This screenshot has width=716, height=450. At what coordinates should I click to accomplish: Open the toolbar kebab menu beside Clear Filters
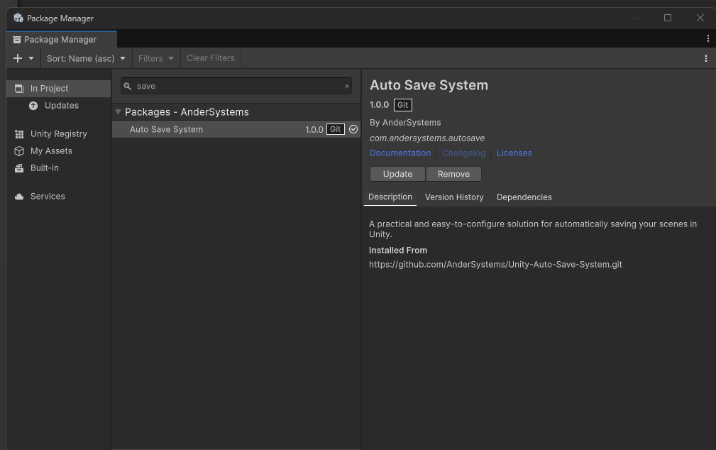point(706,58)
